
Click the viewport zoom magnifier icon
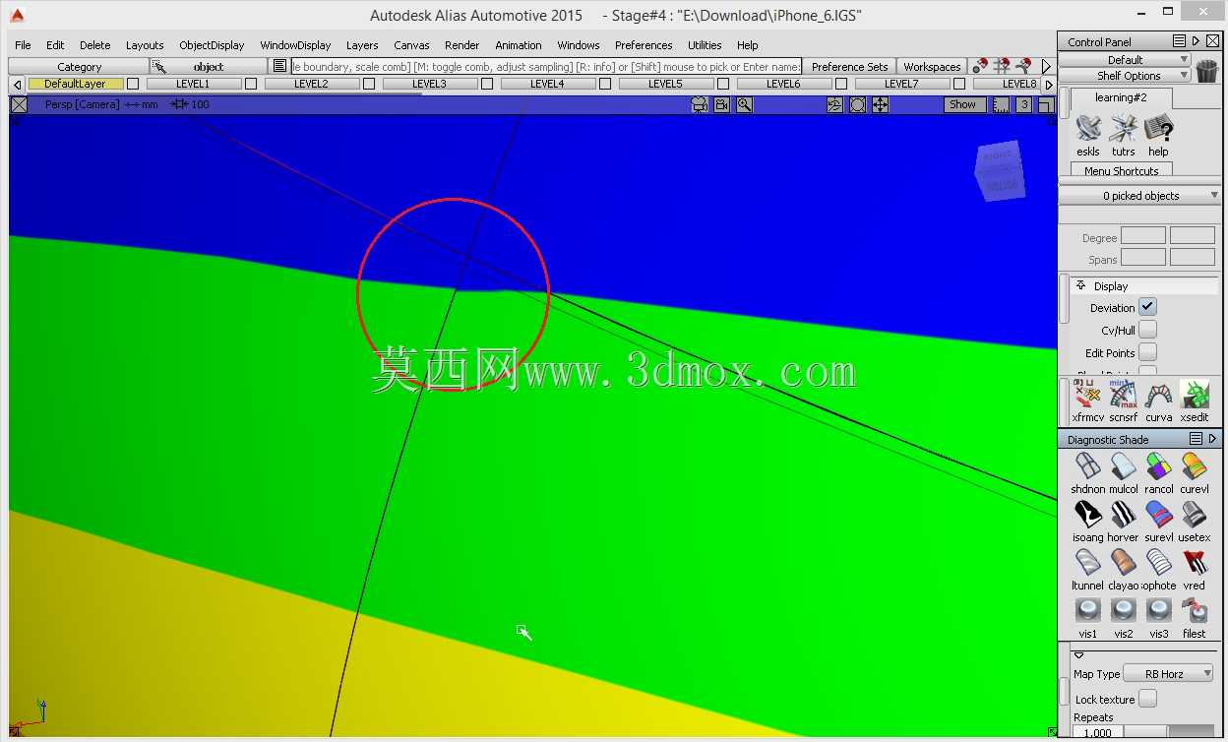[745, 104]
